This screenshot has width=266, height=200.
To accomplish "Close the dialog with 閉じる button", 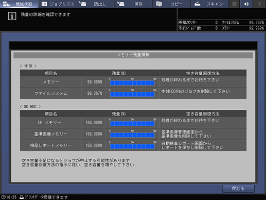I will tap(238, 189).
